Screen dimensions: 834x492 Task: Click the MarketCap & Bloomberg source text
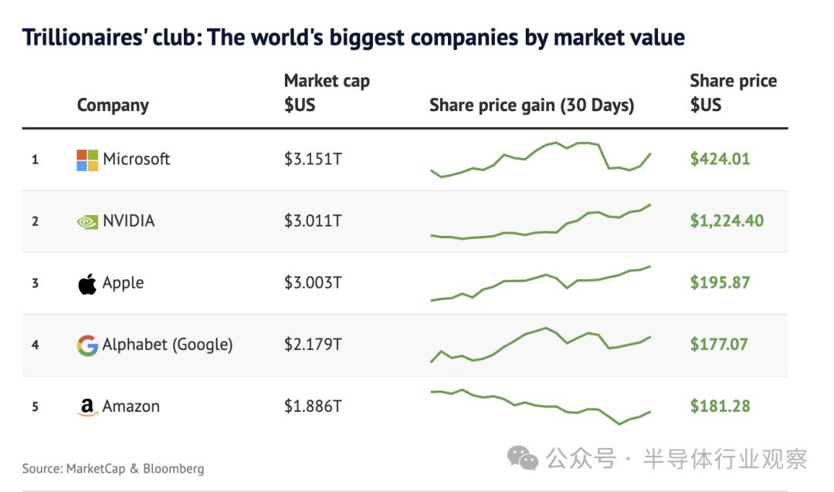pos(114,468)
